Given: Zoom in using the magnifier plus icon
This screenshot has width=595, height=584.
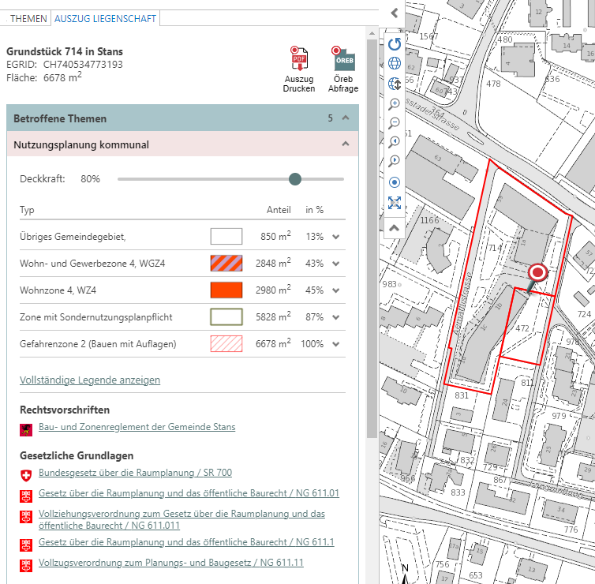Looking at the screenshot, I should [395, 103].
